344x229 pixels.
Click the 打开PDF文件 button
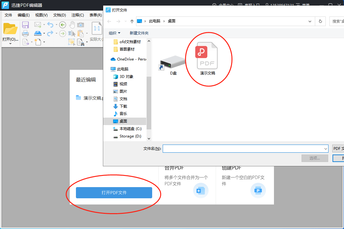click(114, 193)
